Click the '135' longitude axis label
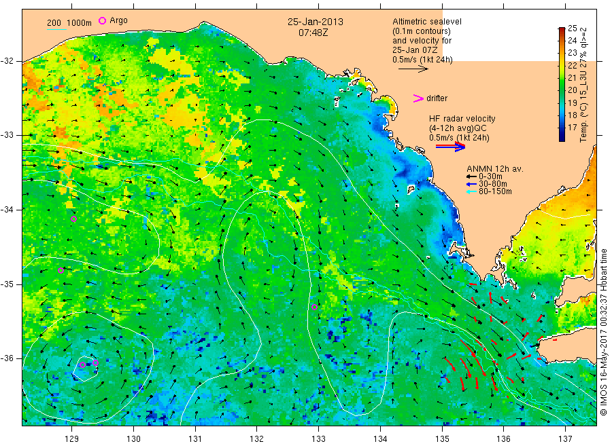The width and height of the screenshot is (612, 448). tap(442, 439)
